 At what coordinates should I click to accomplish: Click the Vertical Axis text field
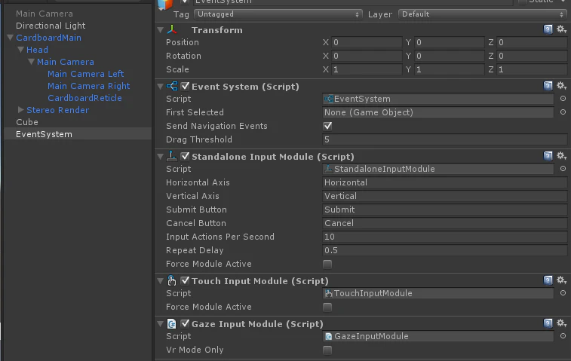(x=445, y=196)
